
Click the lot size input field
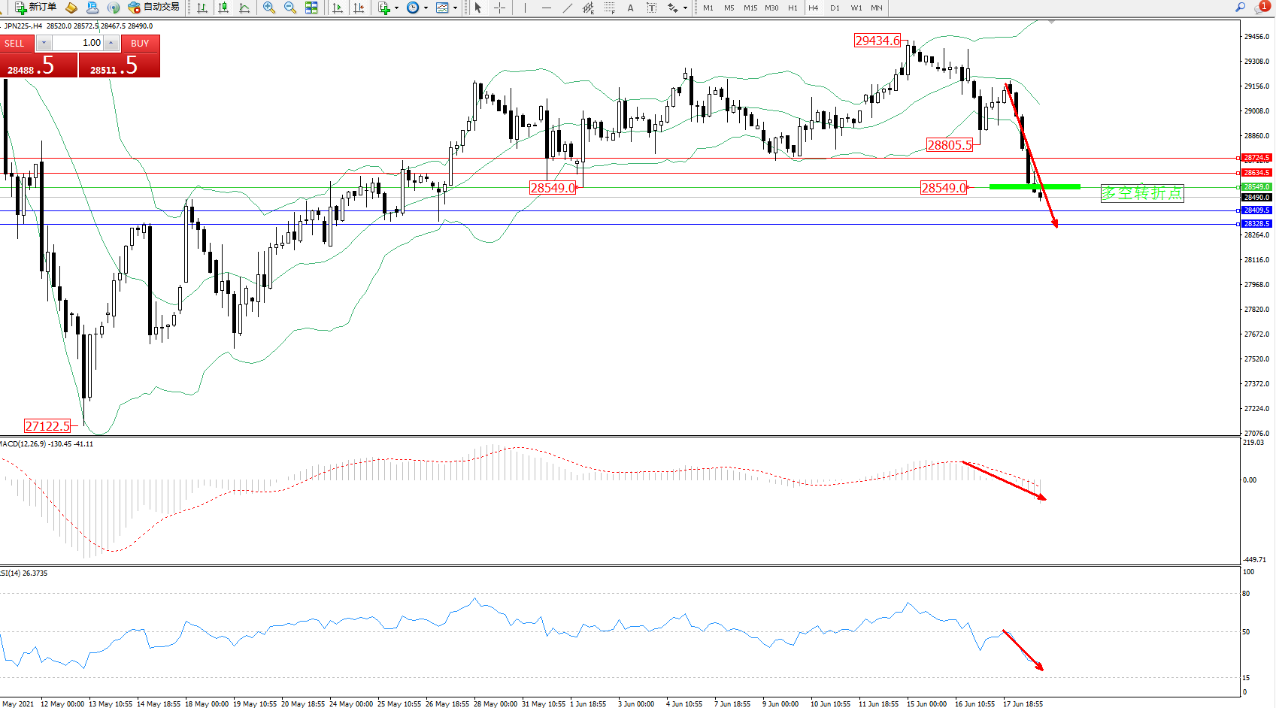click(x=78, y=43)
